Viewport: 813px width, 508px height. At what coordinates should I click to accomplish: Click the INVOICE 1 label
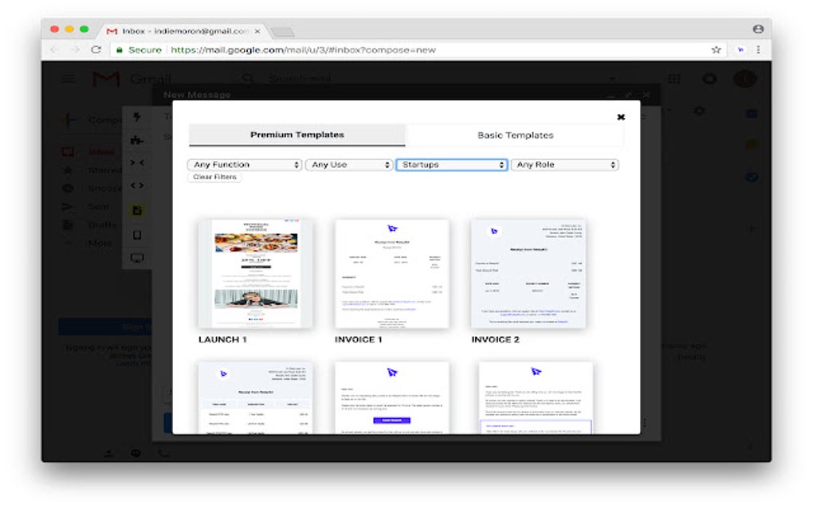coord(359,340)
